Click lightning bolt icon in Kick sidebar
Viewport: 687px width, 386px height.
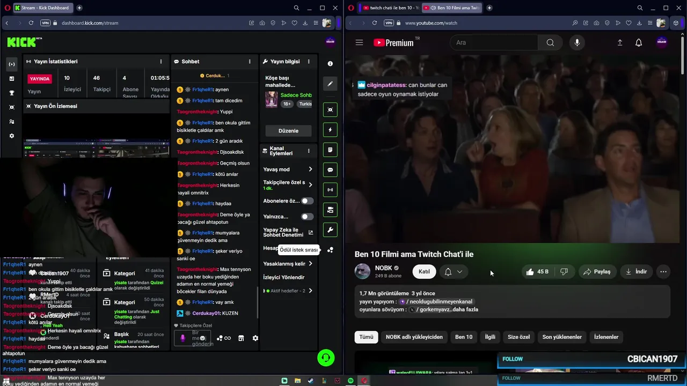(x=330, y=130)
